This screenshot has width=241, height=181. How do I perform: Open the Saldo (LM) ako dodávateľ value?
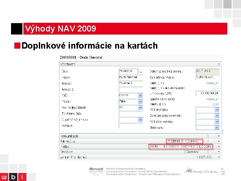pyautogui.click(x=216, y=88)
